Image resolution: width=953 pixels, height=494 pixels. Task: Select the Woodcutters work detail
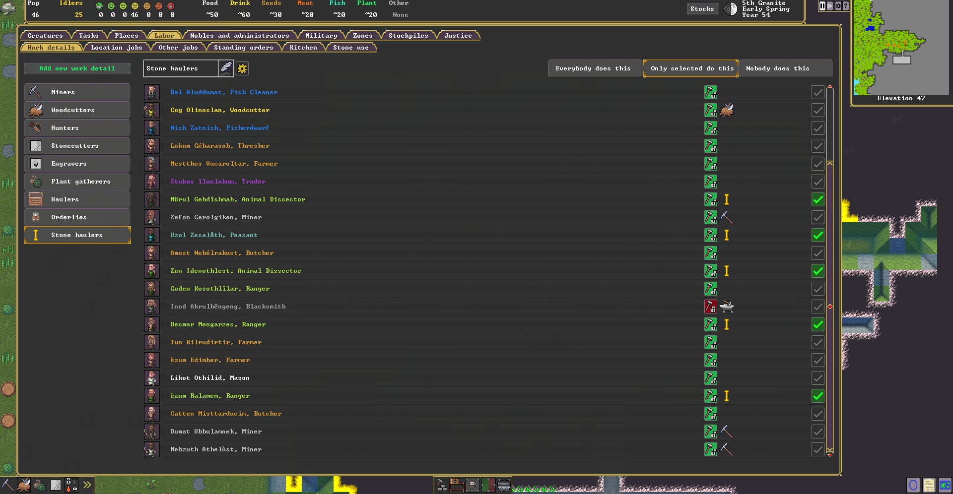tap(77, 110)
